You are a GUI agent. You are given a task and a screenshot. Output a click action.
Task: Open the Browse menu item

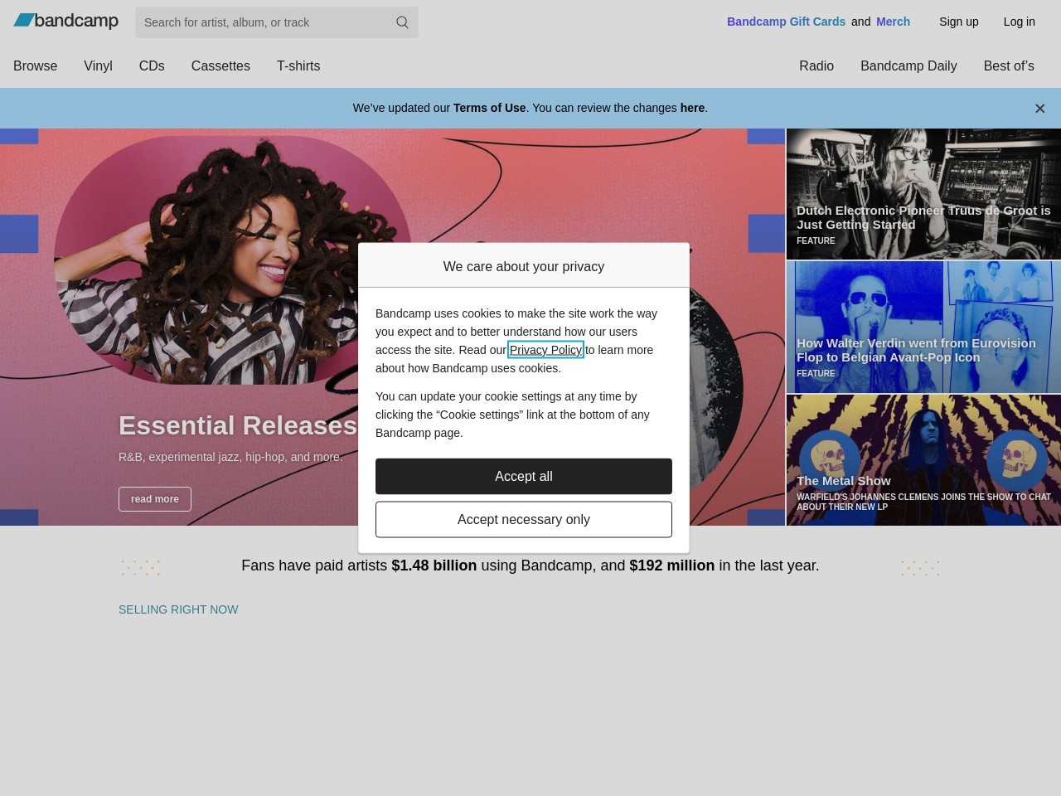pyautogui.click(x=36, y=66)
